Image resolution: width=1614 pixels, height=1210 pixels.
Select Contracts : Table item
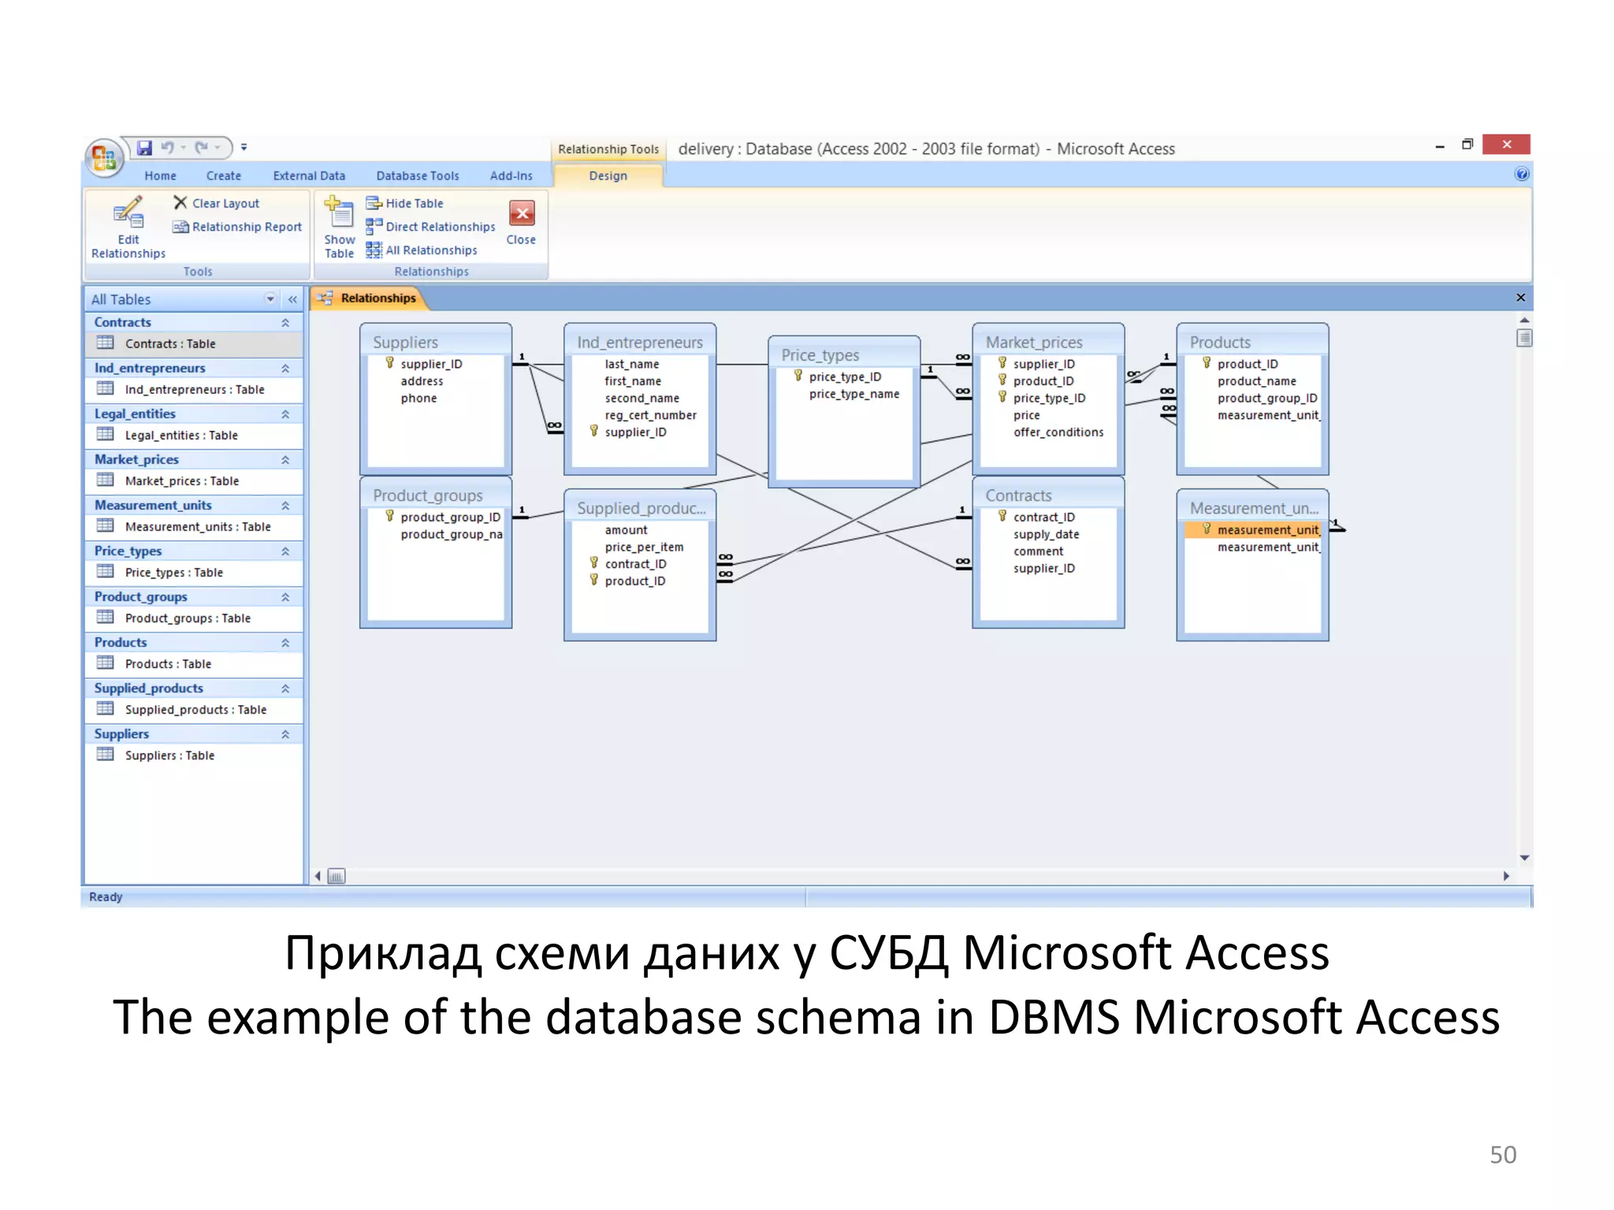click(193, 343)
